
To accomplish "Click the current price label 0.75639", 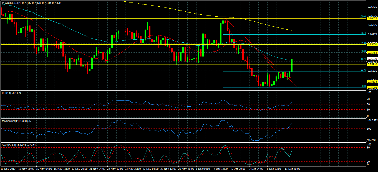I will pyautogui.click(x=372, y=59).
